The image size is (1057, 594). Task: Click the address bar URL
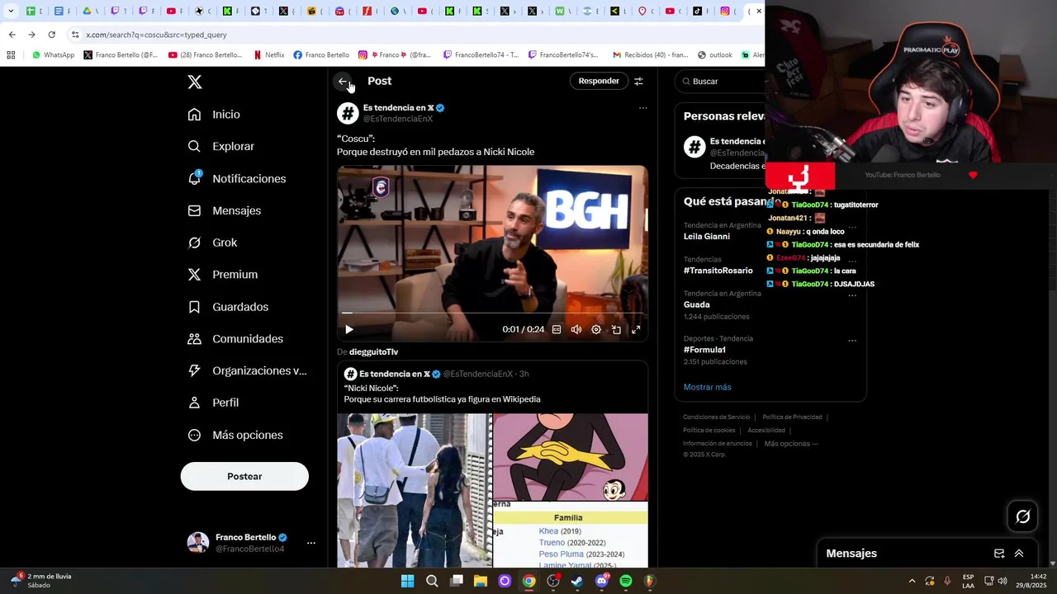tap(156, 35)
